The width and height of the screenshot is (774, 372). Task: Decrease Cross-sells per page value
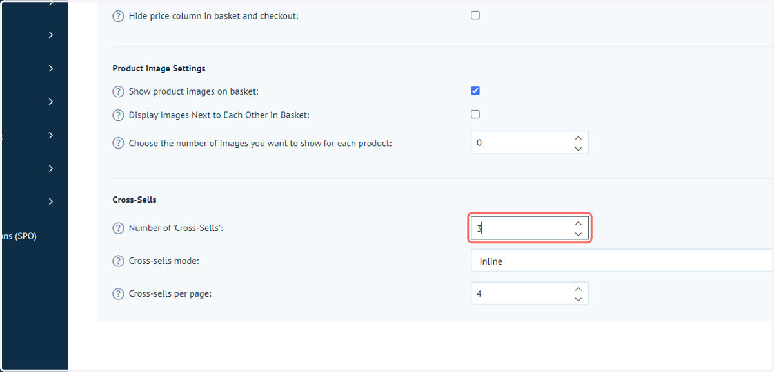tap(578, 299)
